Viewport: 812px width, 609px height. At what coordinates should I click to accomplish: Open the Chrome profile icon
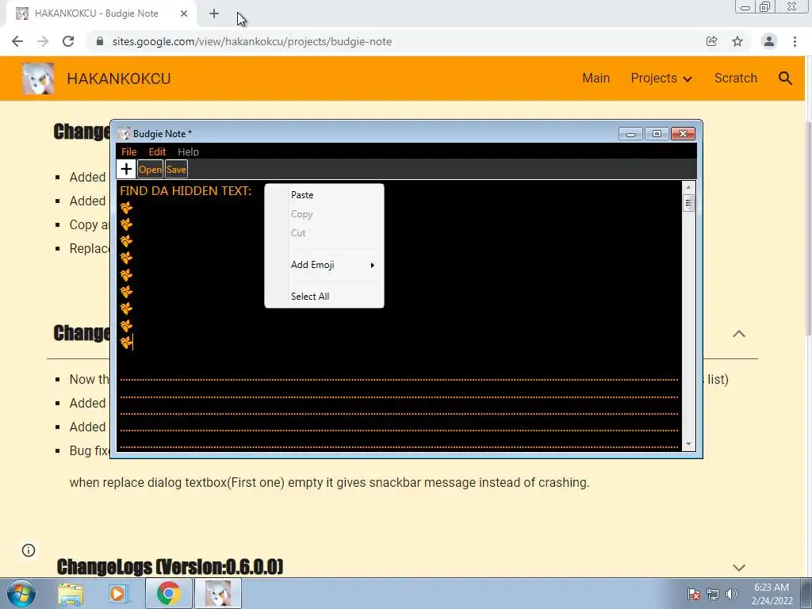[x=769, y=41]
